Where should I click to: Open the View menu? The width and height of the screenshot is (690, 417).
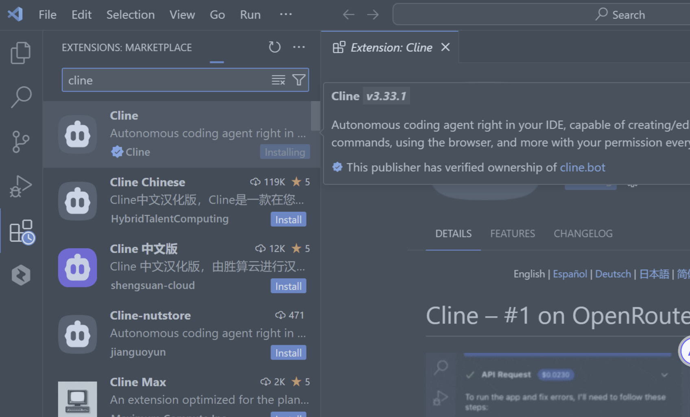182,15
